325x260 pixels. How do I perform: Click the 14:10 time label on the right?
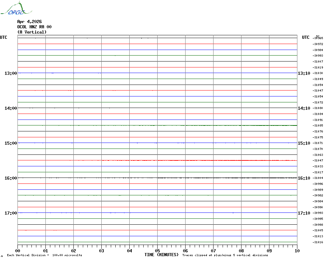(x=304, y=108)
